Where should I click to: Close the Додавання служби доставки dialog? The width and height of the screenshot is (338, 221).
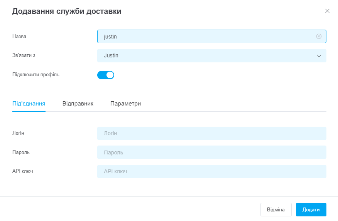click(x=327, y=11)
